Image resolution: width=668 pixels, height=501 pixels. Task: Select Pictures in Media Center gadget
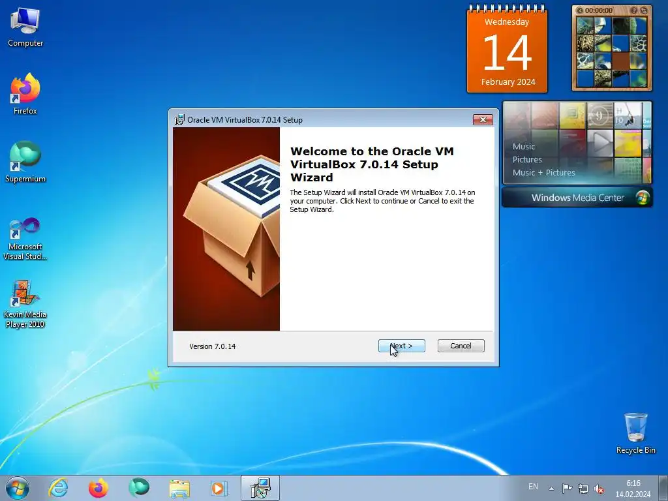(527, 160)
